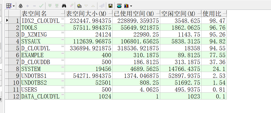The image size is (271, 113).
Task: Click the 表空间大小(M) column header
Action: click(88, 13)
